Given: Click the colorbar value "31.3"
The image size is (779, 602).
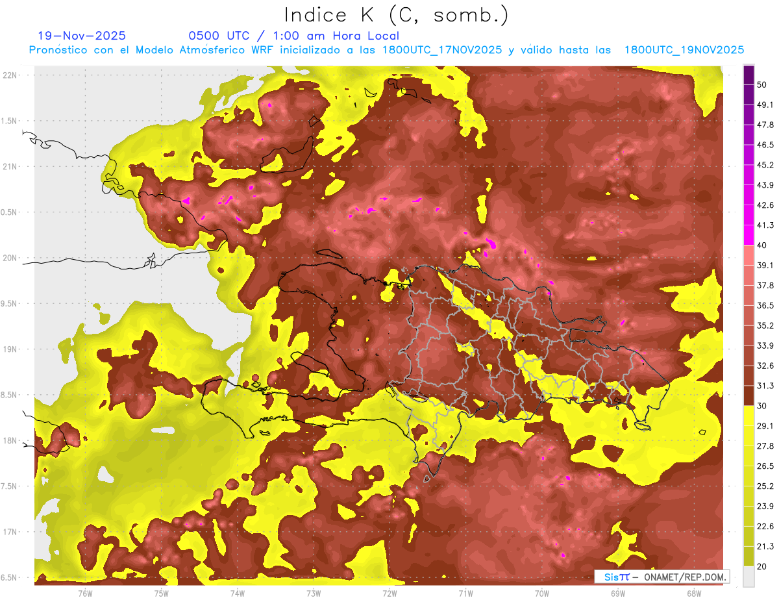Looking at the screenshot, I should (x=765, y=386).
